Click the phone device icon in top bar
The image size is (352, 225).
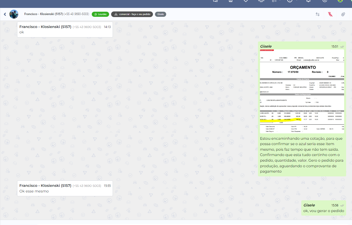click(261, 1)
